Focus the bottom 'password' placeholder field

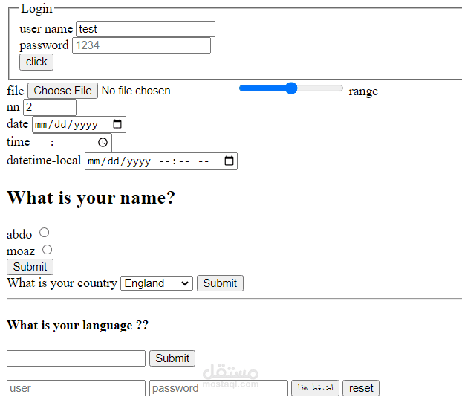(218, 388)
